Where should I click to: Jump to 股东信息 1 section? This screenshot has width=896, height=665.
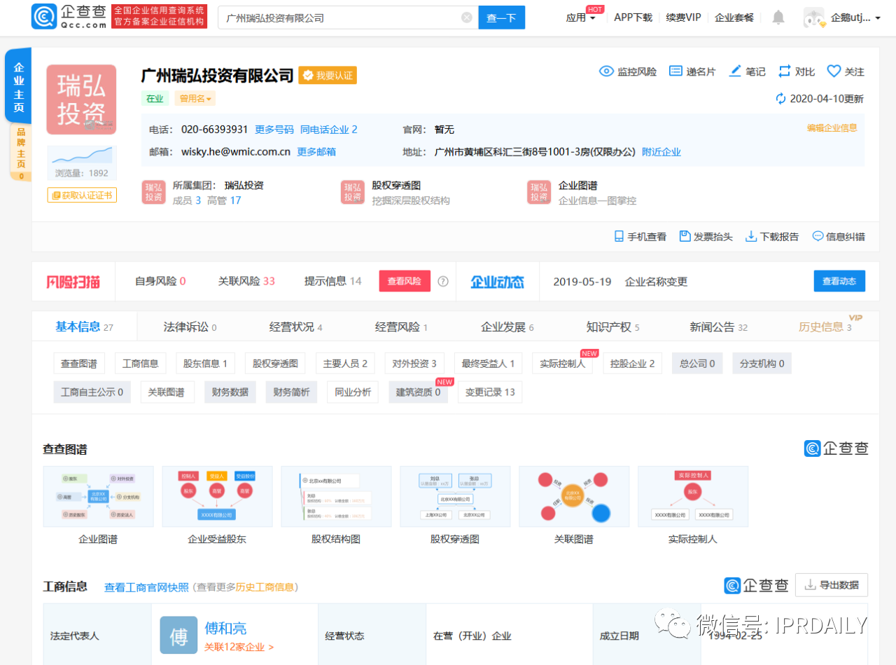(205, 364)
